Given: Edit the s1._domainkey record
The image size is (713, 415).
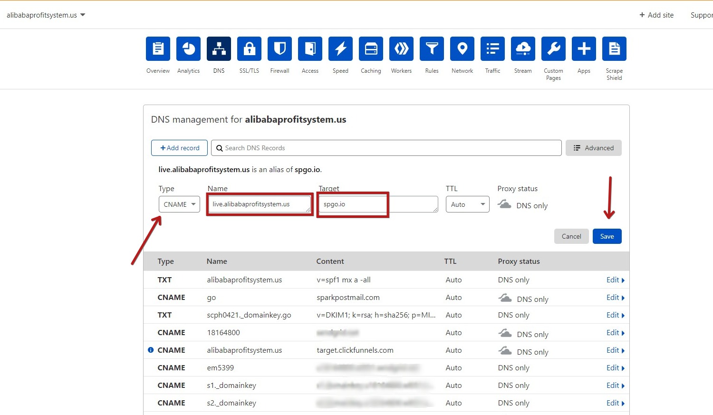Looking at the screenshot, I should pyautogui.click(x=615, y=386).
